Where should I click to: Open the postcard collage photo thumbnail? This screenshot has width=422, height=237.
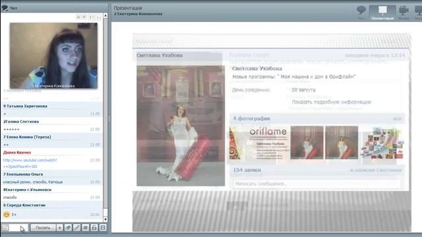point(382,144)
